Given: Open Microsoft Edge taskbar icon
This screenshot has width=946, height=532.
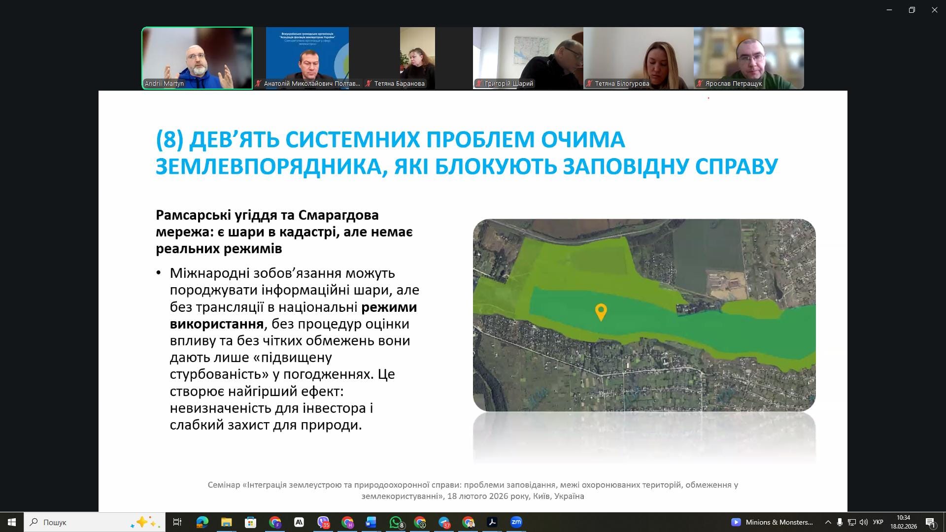Looking at the screenshot, I should (202, 522).
